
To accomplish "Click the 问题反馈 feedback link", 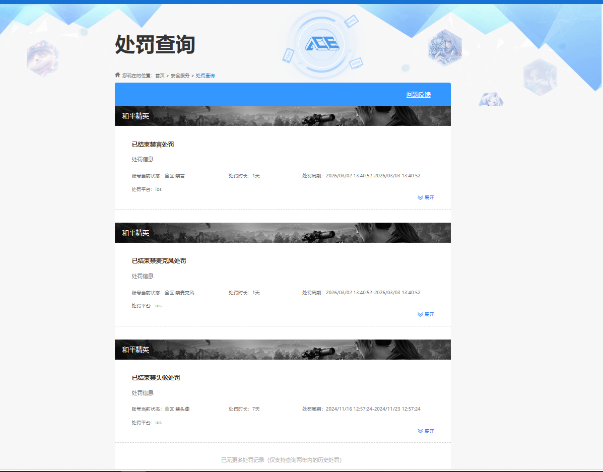I will [x=418, y=94].
